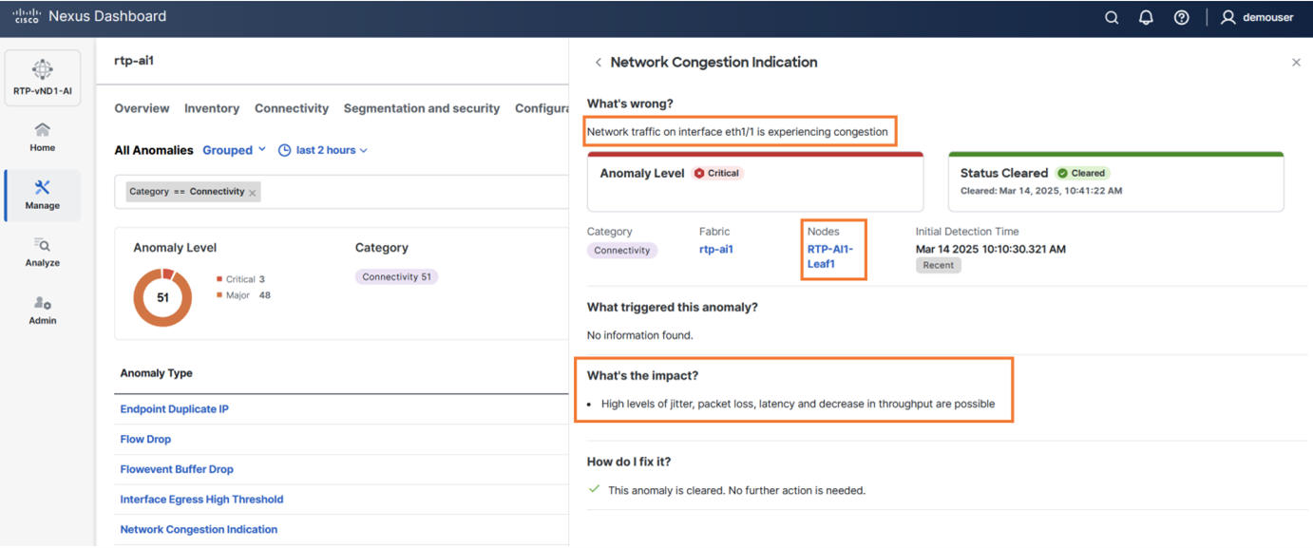The width and height of the screenshot is (1313, 548).
Task: Switch to the Inventory tab
Action: pyautogui.click(x=212, y=108)
